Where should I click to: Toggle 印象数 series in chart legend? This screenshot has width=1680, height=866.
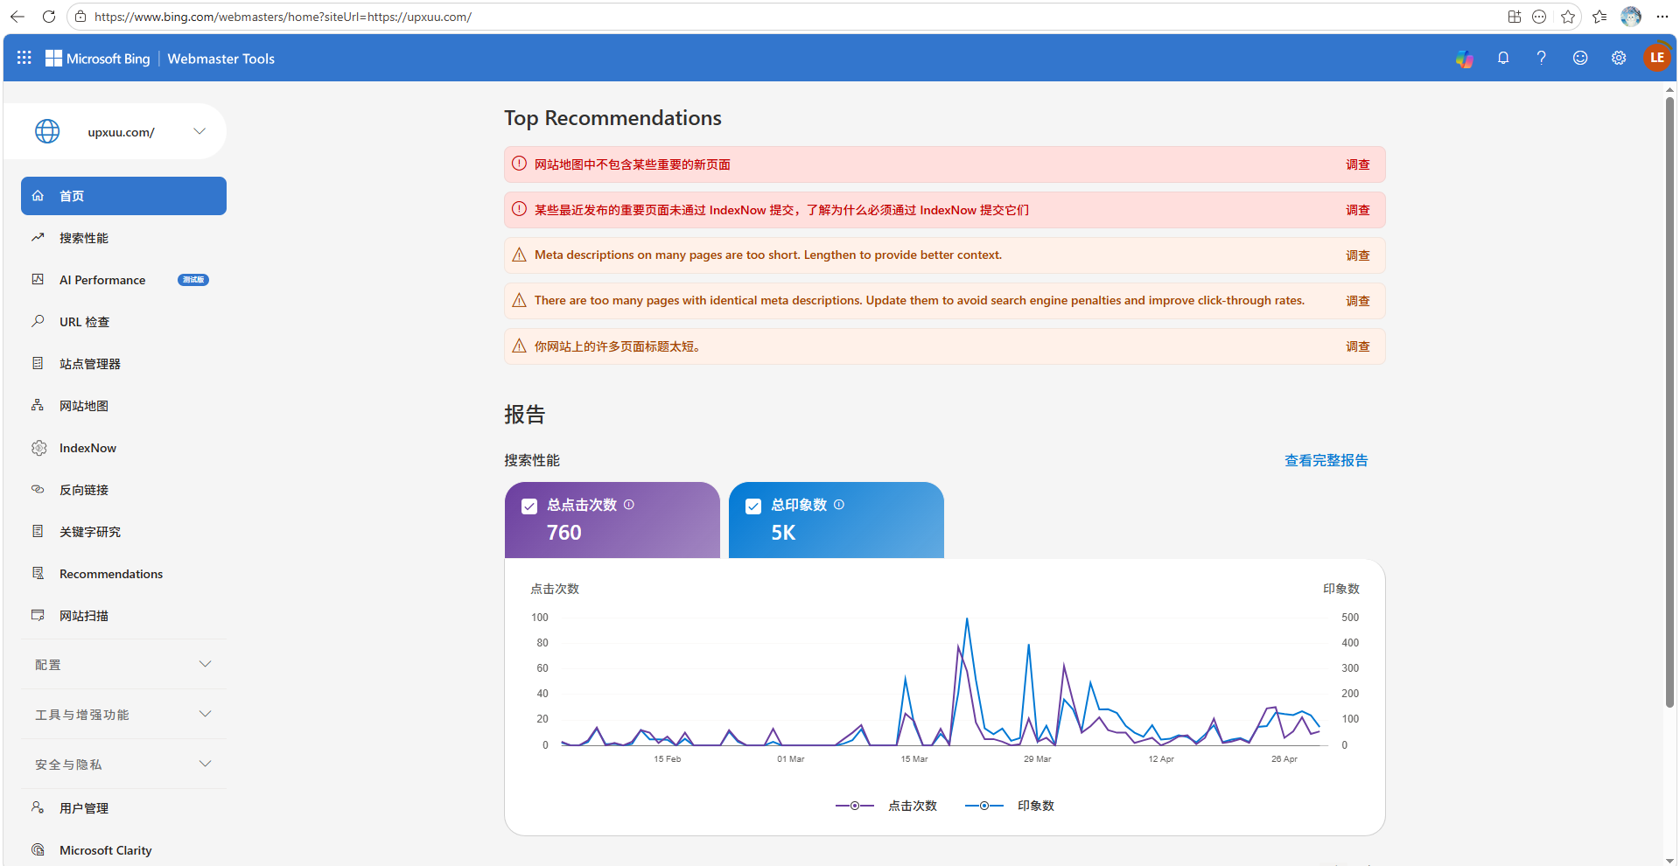[1010, 806]
